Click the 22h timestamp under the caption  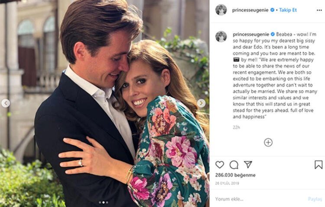[x=236, y=127]
